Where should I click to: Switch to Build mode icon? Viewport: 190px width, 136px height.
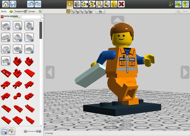(171, 4)
